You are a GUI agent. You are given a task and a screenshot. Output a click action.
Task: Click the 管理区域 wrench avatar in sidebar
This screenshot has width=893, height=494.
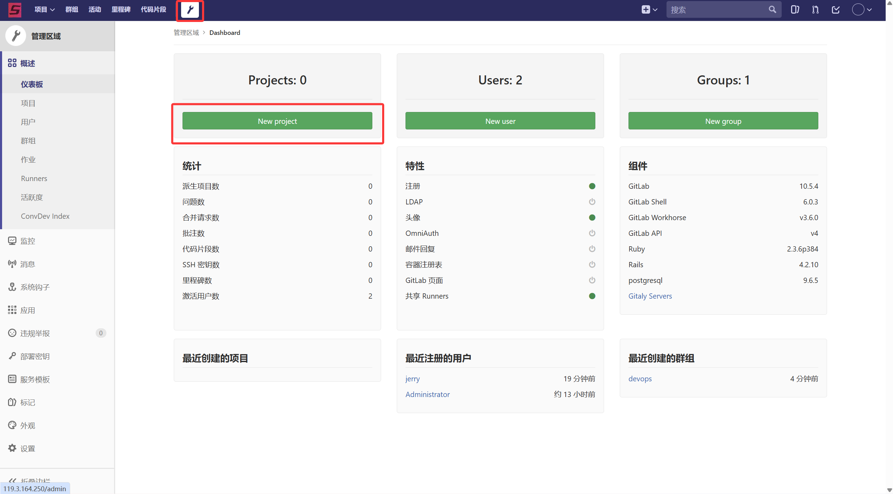[16, 36]
